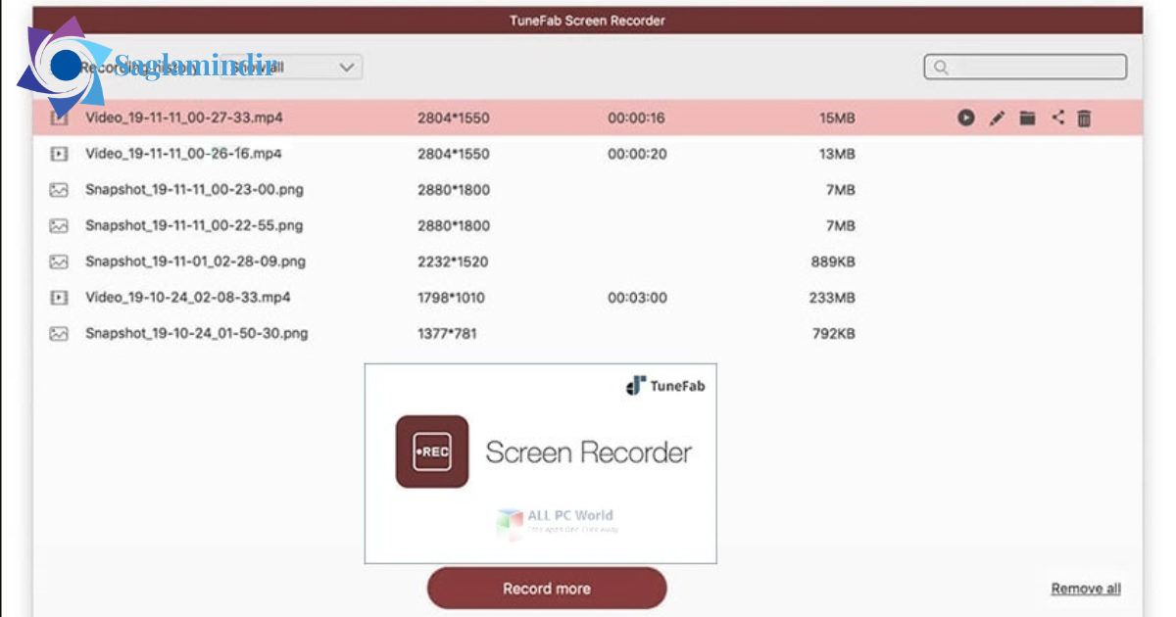This screenshot has width=1176, height=617.
Task: Click the video icon beside Video_19-11-11_00-26-16.mp4
Action: click(59, 154)
